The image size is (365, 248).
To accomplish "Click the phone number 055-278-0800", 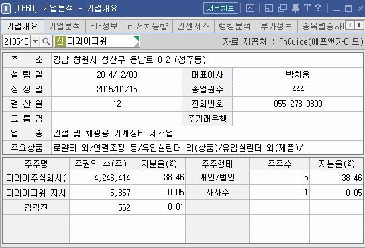I will (x=298, y=104).
